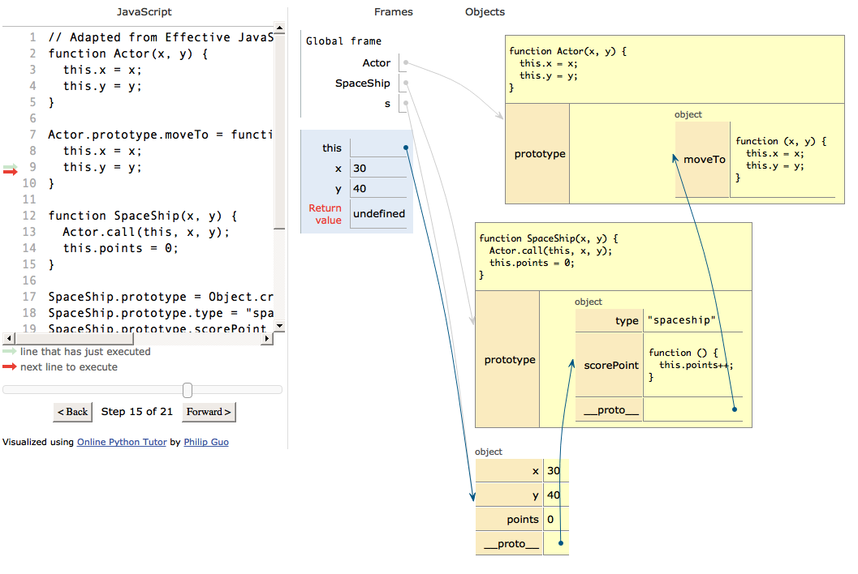
Task: Click the Actor pointer dot in Global frame
Action: pos(406,62)
